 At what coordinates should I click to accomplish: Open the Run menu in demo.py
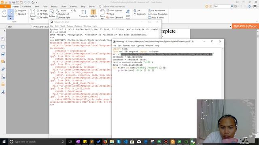coord(133,46)
